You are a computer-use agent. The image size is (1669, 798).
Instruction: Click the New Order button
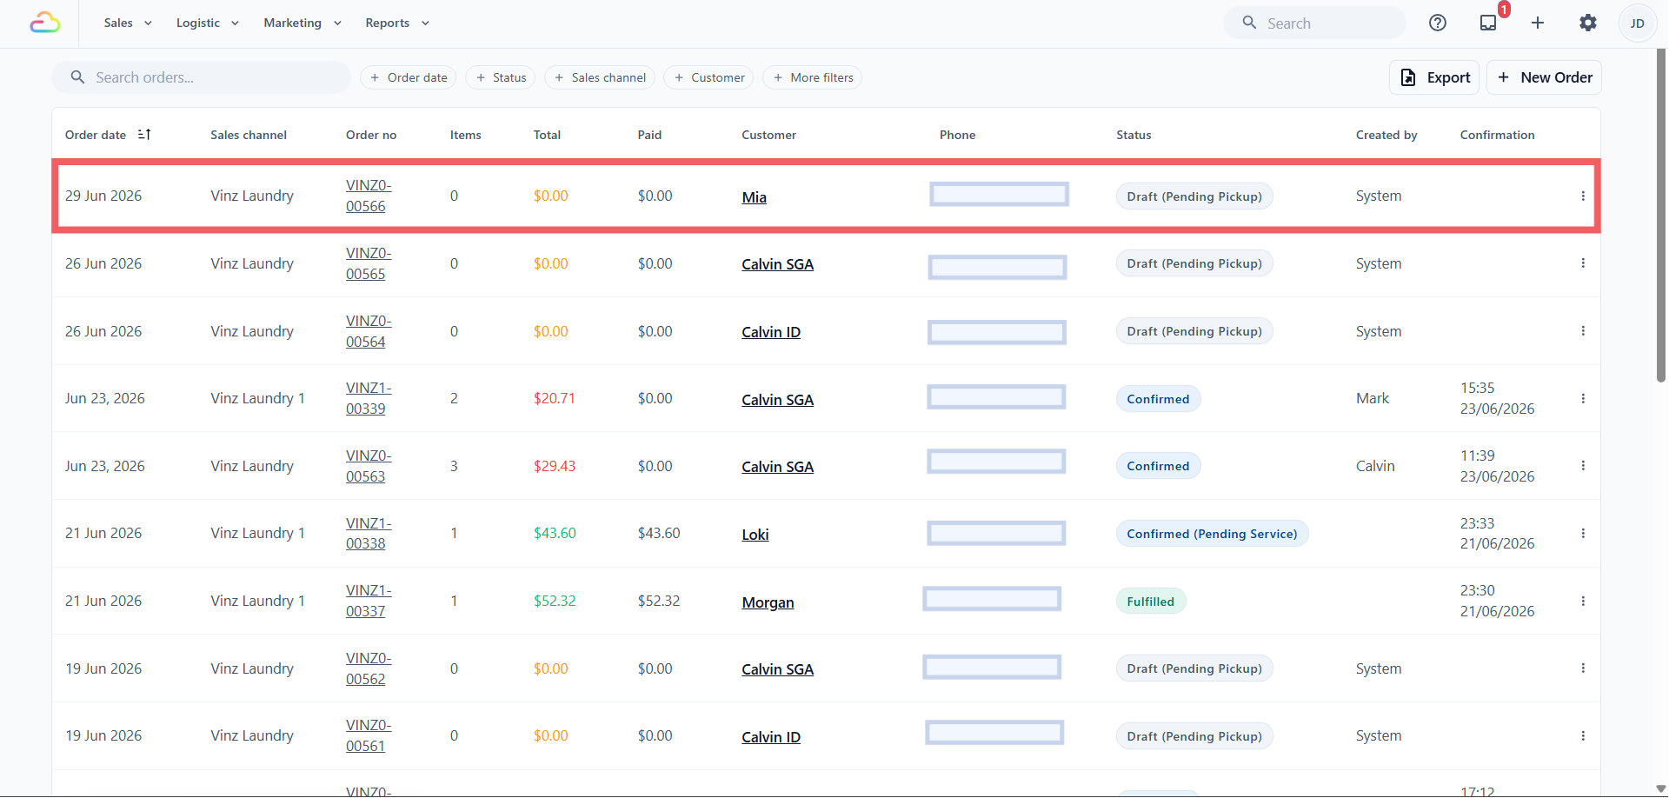click(x=1545, y=77)
